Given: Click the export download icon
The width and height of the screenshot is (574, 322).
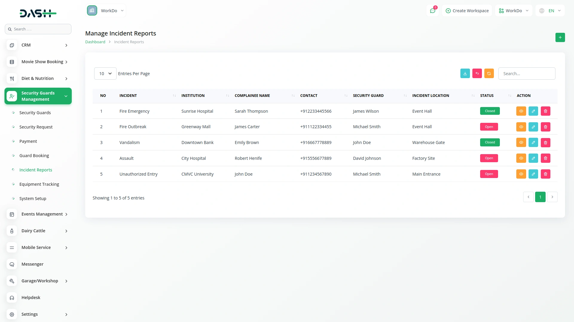Looking at the screenshot, I should click(x=465, y=74).
